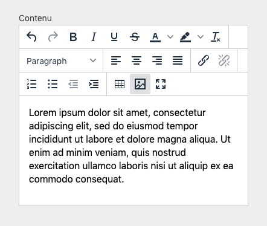This screenshot has height=226, width=267.
Task: Apply highlight background color marker
Action: click(x=185, y=37)
